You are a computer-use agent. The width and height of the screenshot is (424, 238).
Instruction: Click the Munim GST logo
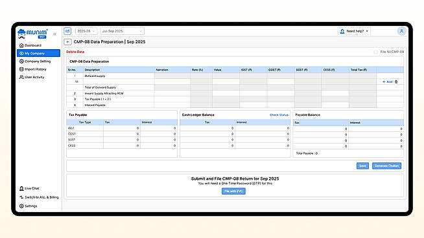pos(32,34)
